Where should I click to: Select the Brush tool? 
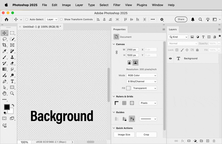click(x=4, y=57)
